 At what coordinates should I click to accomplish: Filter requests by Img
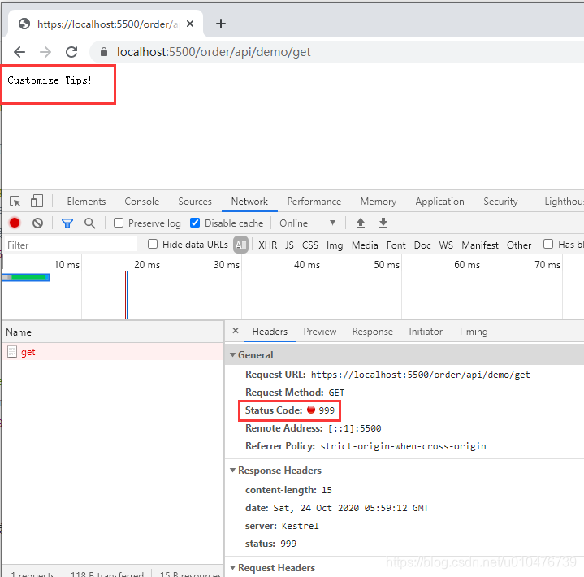tap(335, 245)
